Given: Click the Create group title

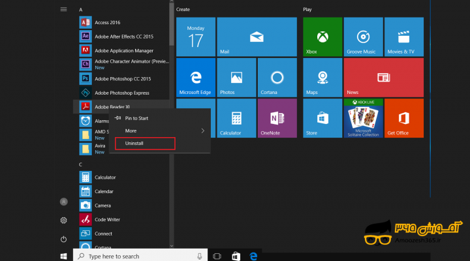Looking at the screenshot, I should pyautogui.click(x=183, y=10).
